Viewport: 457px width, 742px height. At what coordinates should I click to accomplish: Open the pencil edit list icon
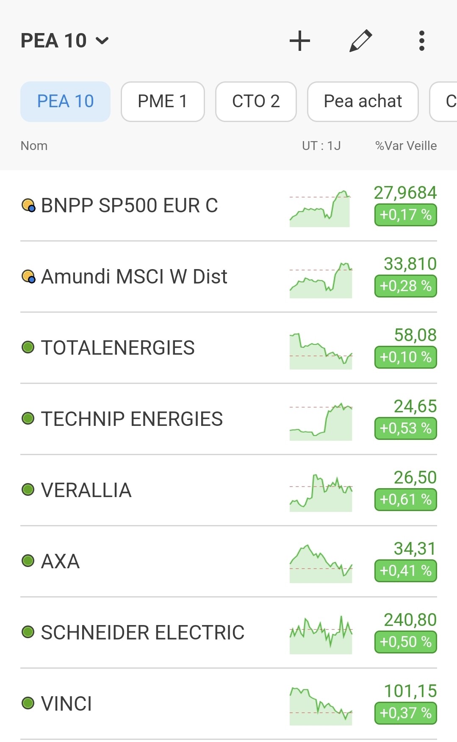361,41
